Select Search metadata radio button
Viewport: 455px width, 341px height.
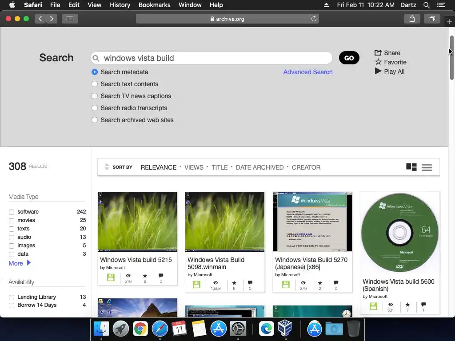(x=95, y=72)
